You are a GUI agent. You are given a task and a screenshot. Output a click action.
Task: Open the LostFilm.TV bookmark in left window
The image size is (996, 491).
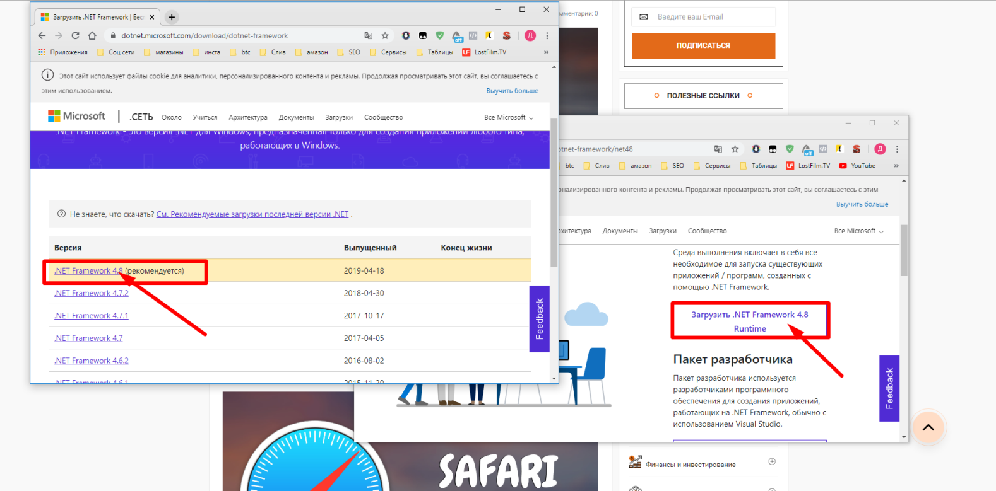coord(484,52)
